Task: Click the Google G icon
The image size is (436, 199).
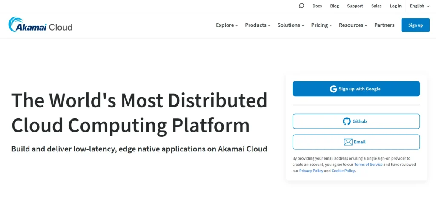Action: (x=333, y=89)
